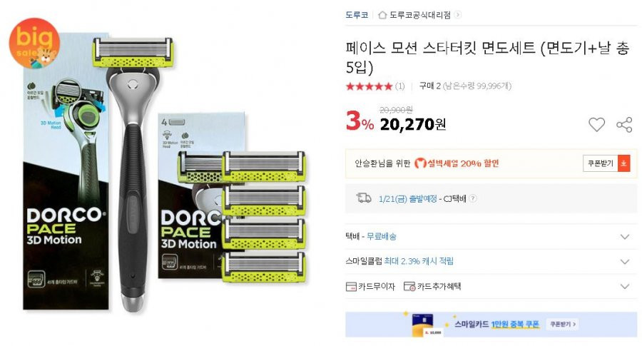The width and height of the screenshot is (642, 346).
Task: Click the five-star review rating
Action: tap(369, 86)
